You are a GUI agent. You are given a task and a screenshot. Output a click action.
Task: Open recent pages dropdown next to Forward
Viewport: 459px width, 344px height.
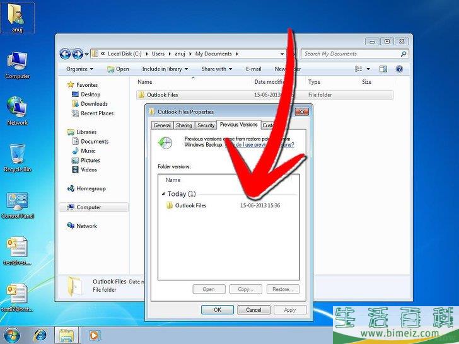[86, 54]
